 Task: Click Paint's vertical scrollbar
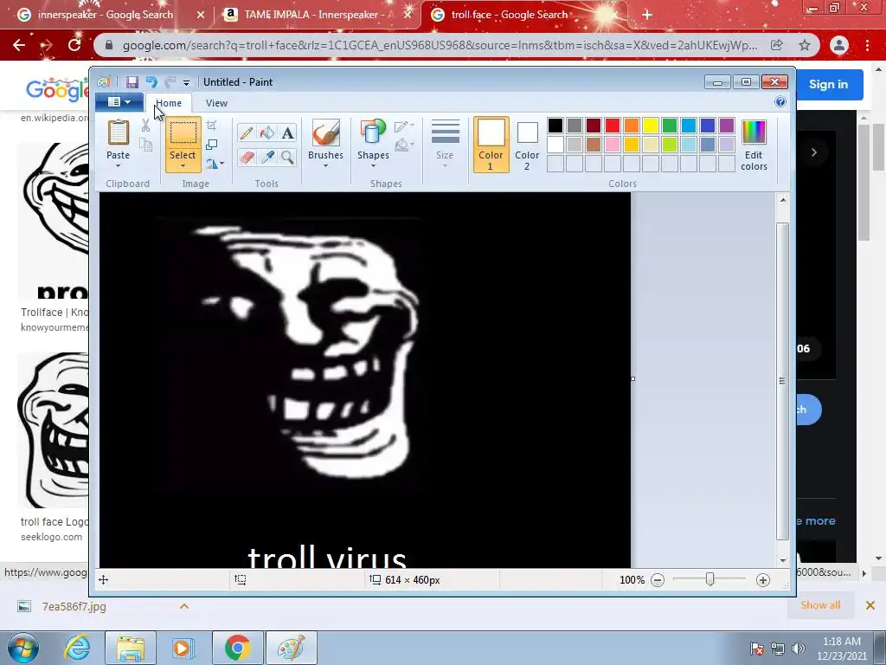pos(782,381)
